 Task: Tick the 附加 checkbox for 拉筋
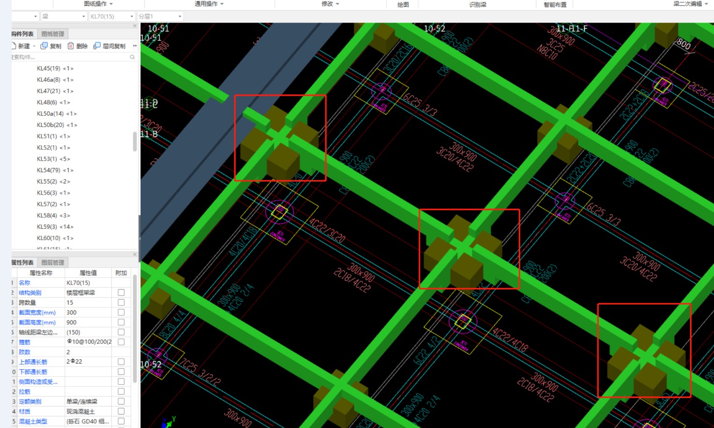click(x=121, y=392)
